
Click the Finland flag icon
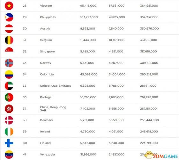(x=9, y=143)
